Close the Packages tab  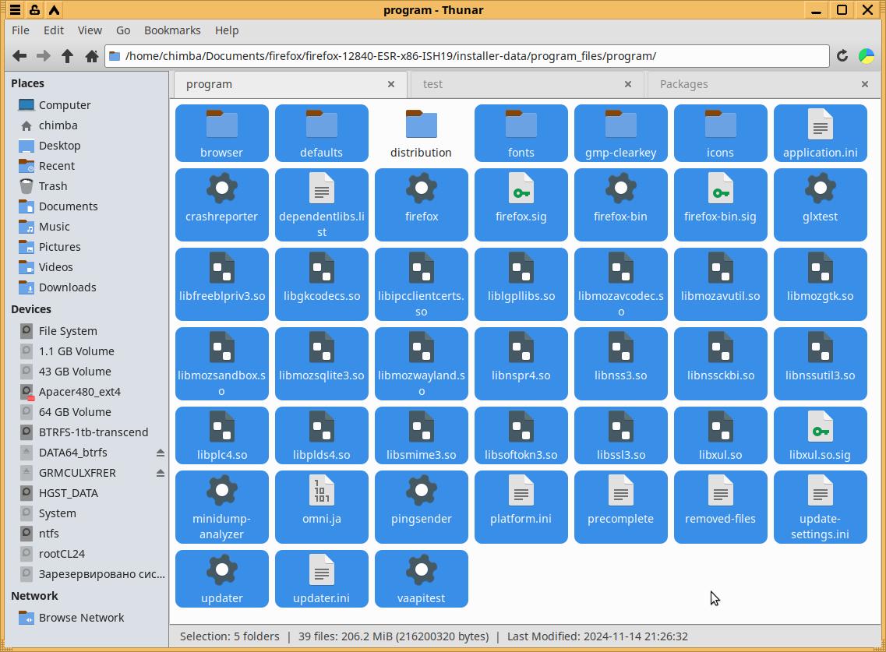pos(864,84)
